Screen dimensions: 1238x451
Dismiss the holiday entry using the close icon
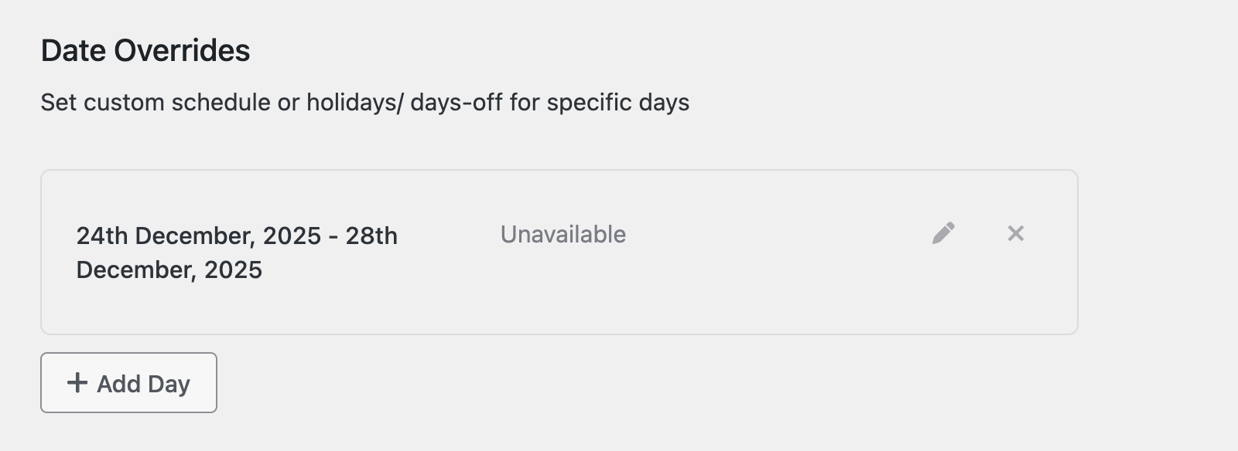(1016, 232)
